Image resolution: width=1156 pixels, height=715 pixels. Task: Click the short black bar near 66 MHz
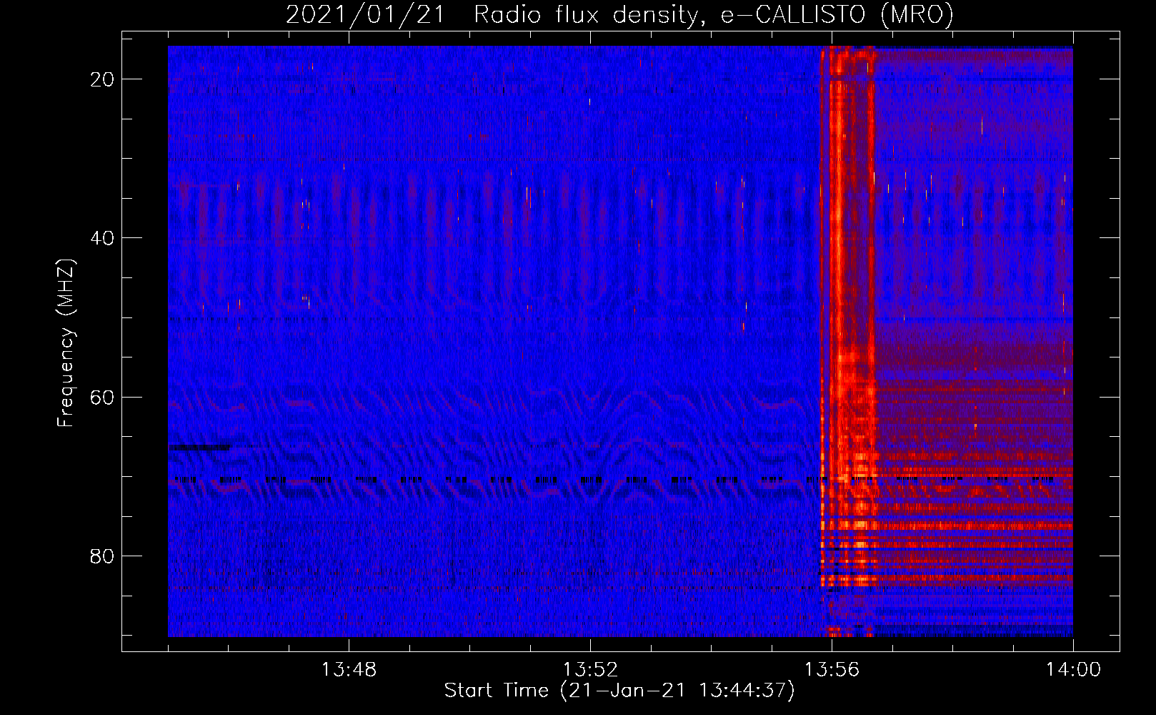click(199, 447)
